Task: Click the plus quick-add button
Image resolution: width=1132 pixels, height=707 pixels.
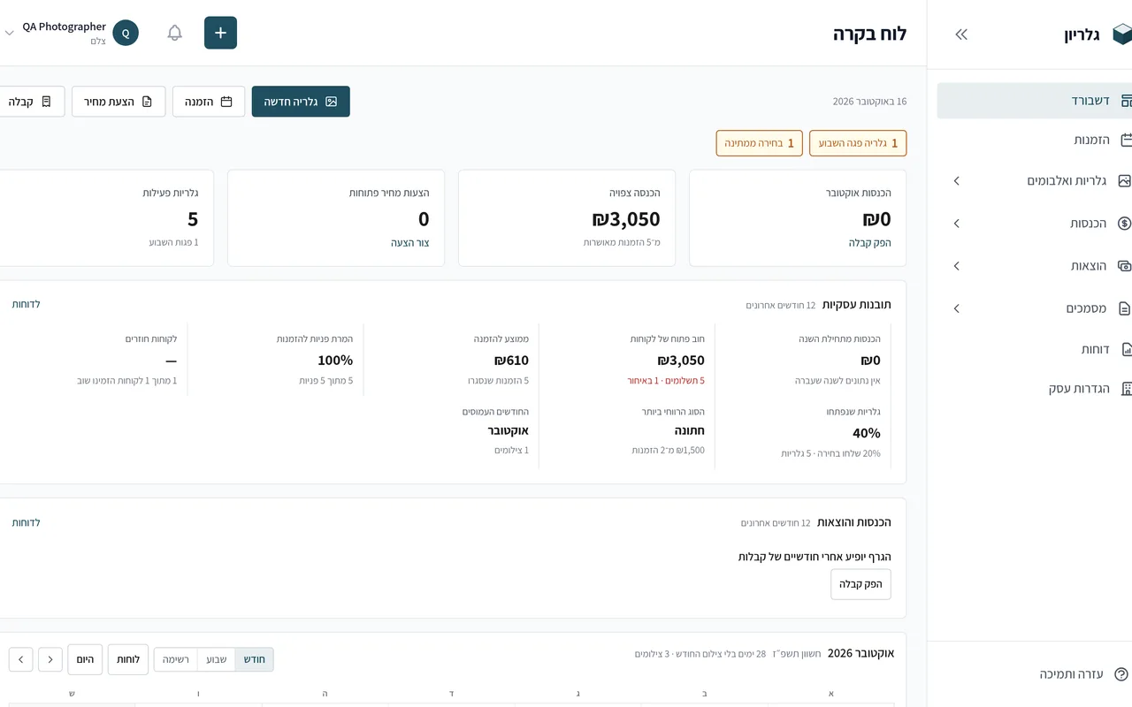Action: [220, 33]
